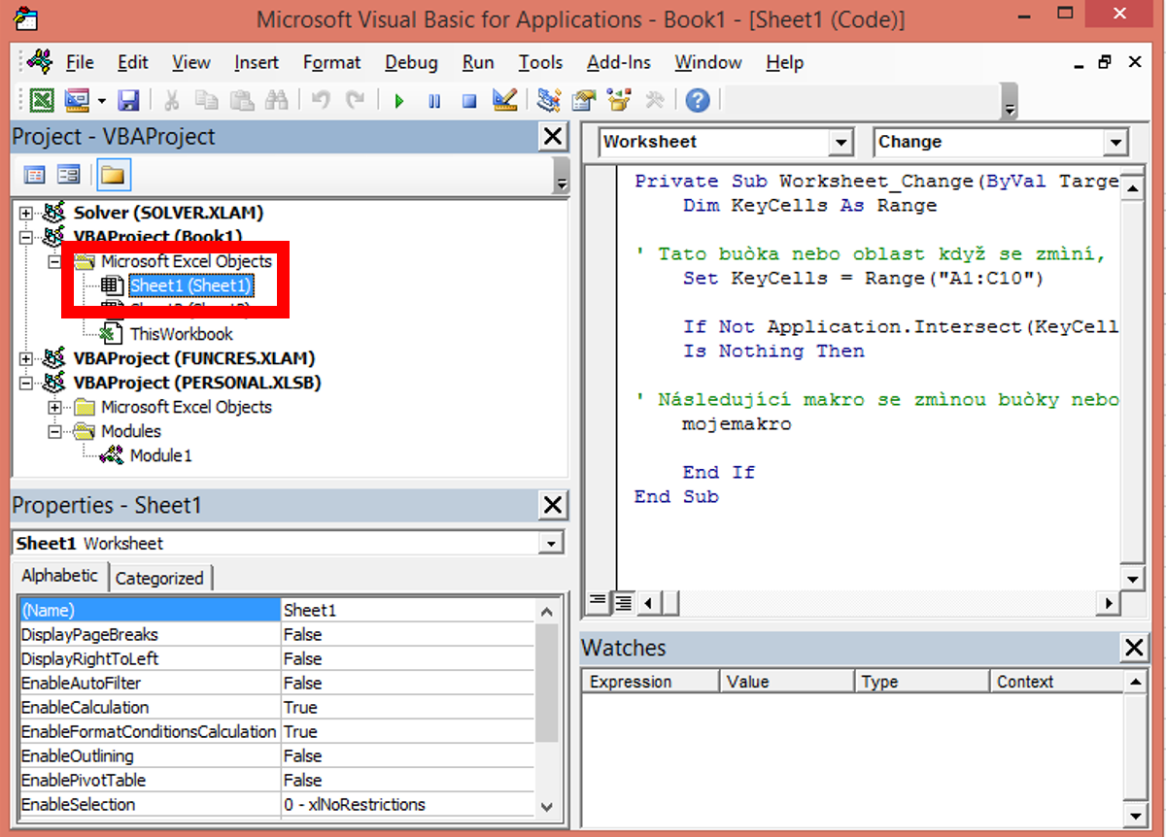Click View Object icon in Project panel

(x=69, y=175)
